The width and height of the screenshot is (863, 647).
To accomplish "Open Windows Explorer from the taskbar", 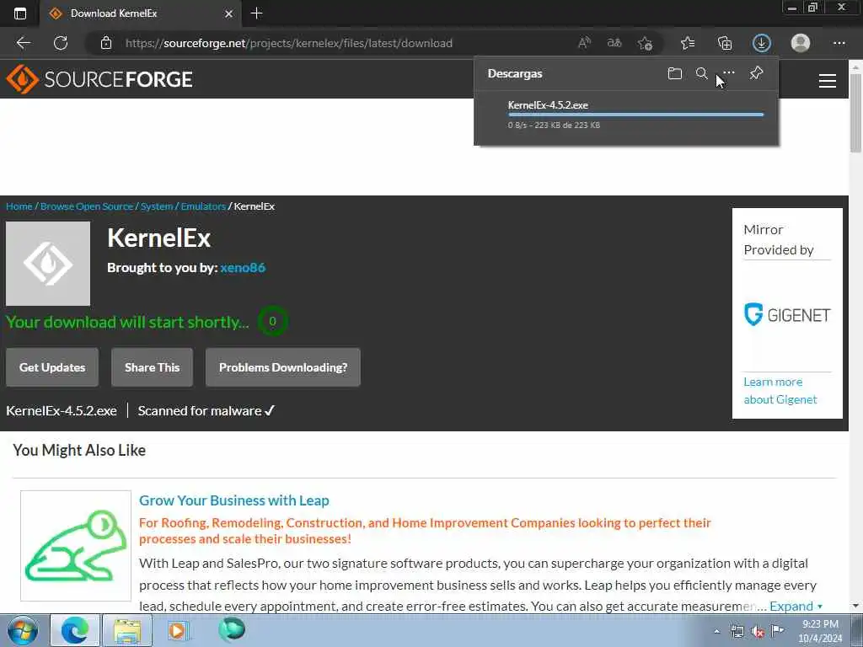I will [x=127, y=630].
